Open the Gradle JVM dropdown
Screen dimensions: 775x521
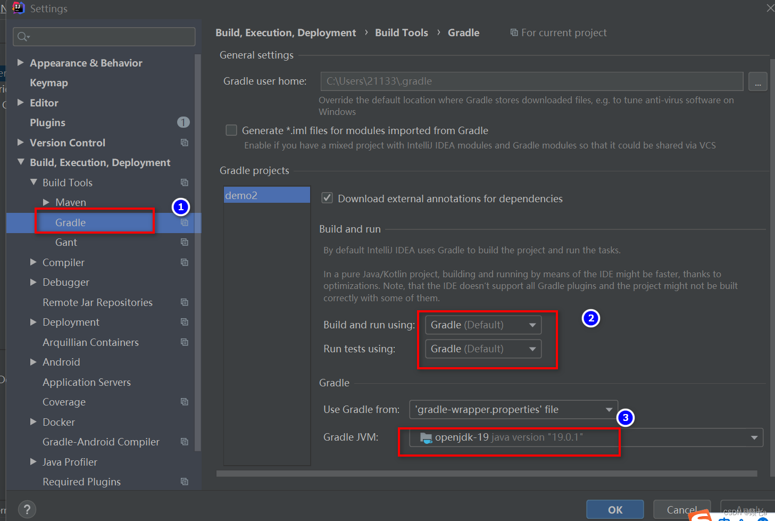[x=586, y=437]
